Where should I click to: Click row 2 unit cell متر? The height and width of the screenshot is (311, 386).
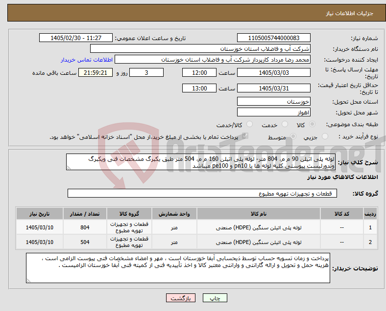(174, 242)
